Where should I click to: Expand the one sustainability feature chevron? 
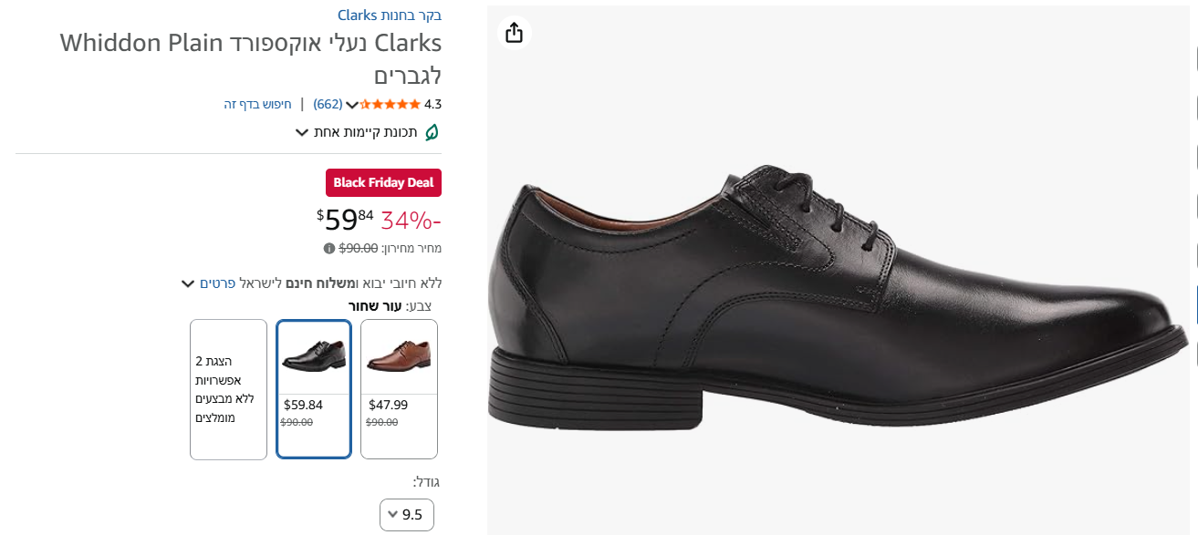(x=302, y=132)
